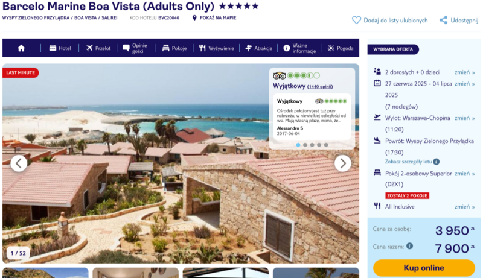Viewport: 483px width, 278px height.
Task: Go to Opinie gości section
Action: (x=135, y=48)
